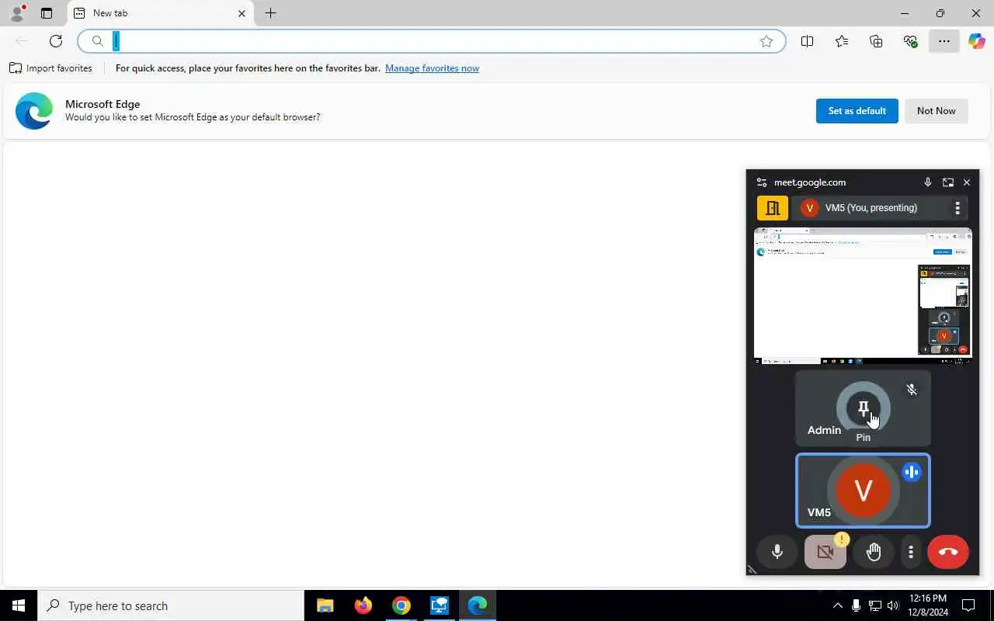Open the Collections icon

coord(876,41)
